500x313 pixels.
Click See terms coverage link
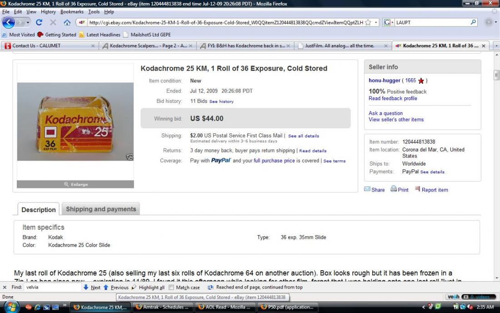pos(335,161)
